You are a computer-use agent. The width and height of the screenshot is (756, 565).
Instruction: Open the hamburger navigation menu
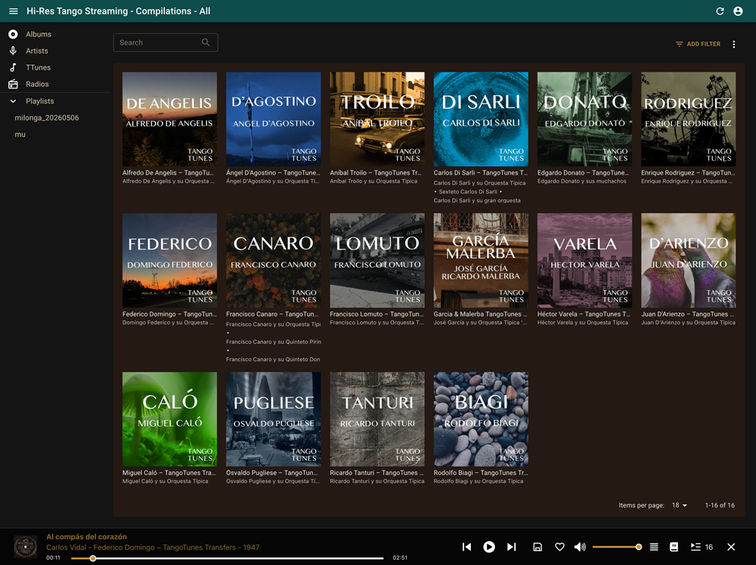[14, 11]
